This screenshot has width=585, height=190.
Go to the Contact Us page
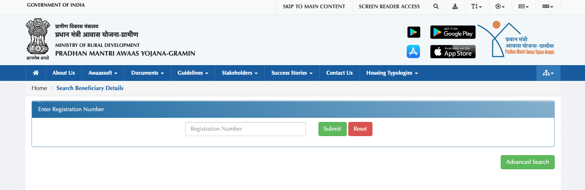coord(339,73)
